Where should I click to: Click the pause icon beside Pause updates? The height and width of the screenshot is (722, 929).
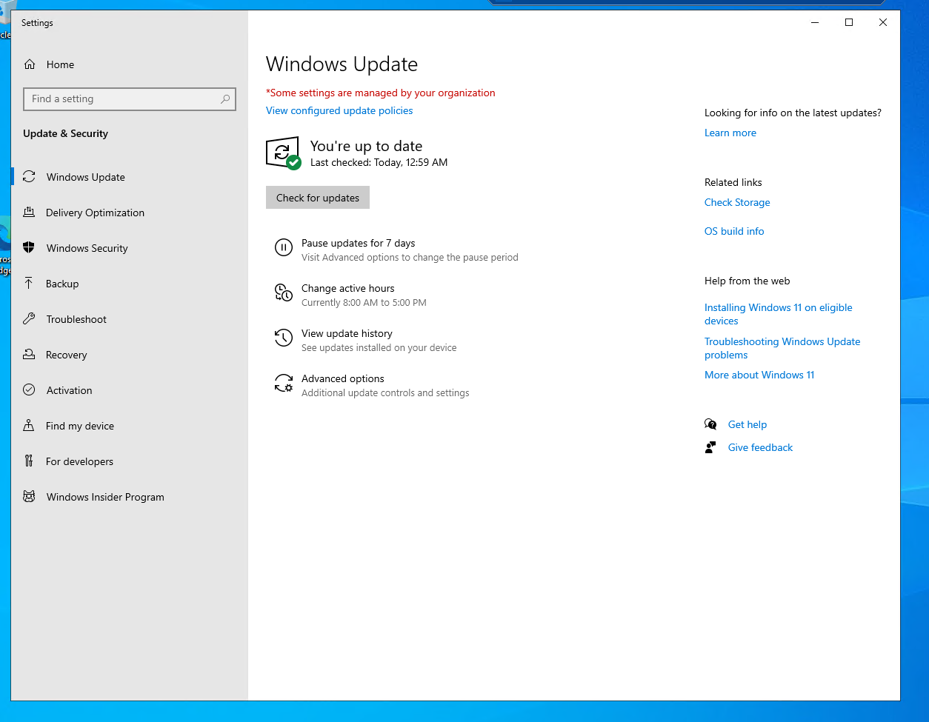pyautogui.click(x=284, y=247)
